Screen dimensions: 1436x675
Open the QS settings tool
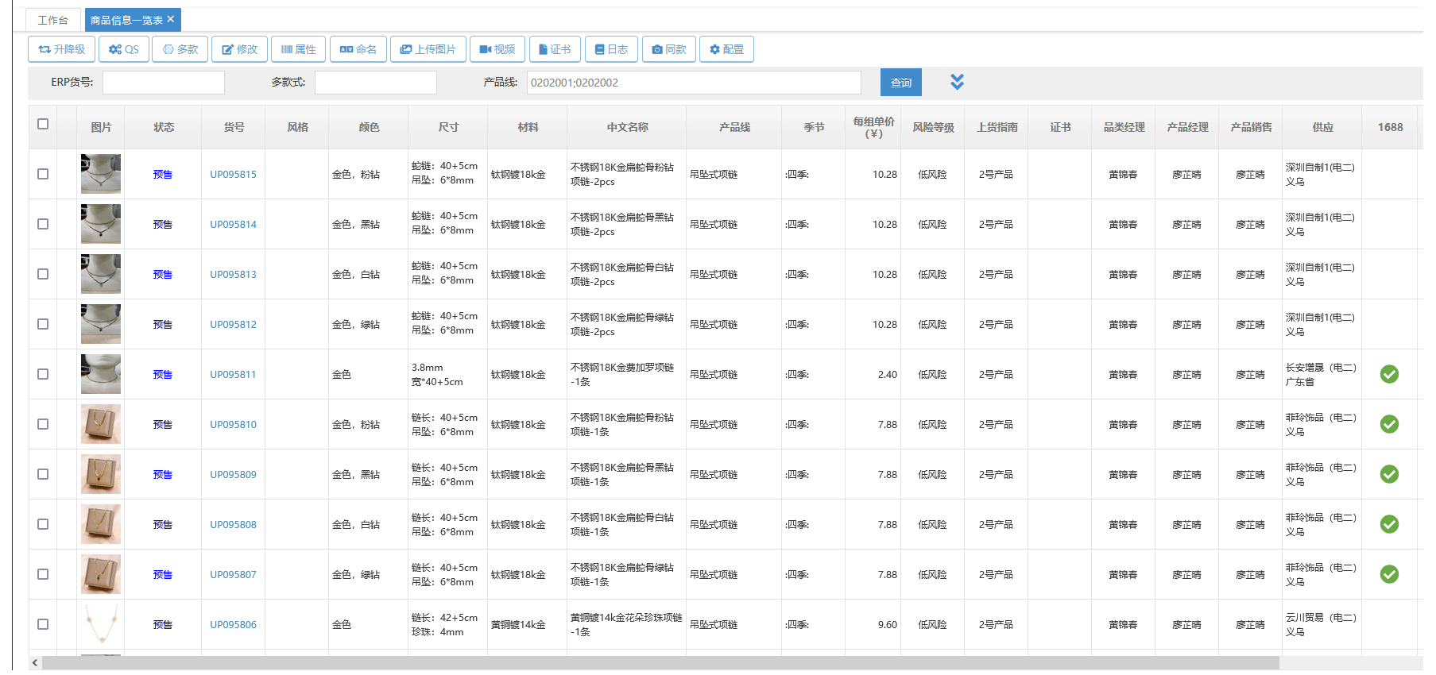tap(124, 49)
